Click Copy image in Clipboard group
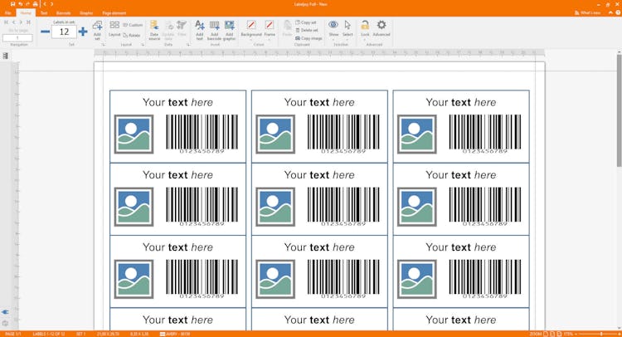 [309, 38]
